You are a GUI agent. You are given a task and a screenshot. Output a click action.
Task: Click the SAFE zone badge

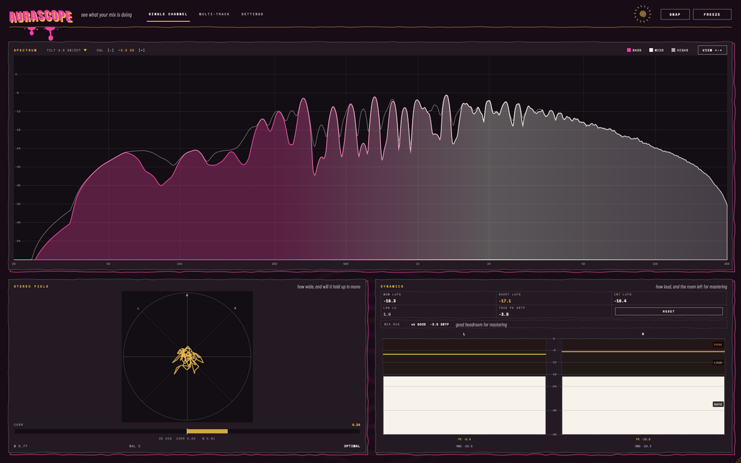pyautogui.click(x=718, y=404)
